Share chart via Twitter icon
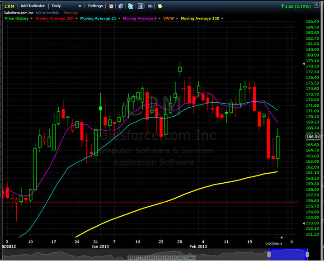Image resolution: width=324 pixels, height=261 pixels. (131, 6)
